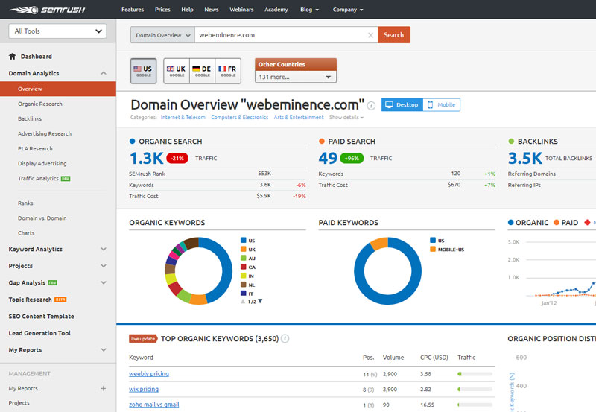Click the US flag icon
596x412 pixels.
tap(137, 69)
